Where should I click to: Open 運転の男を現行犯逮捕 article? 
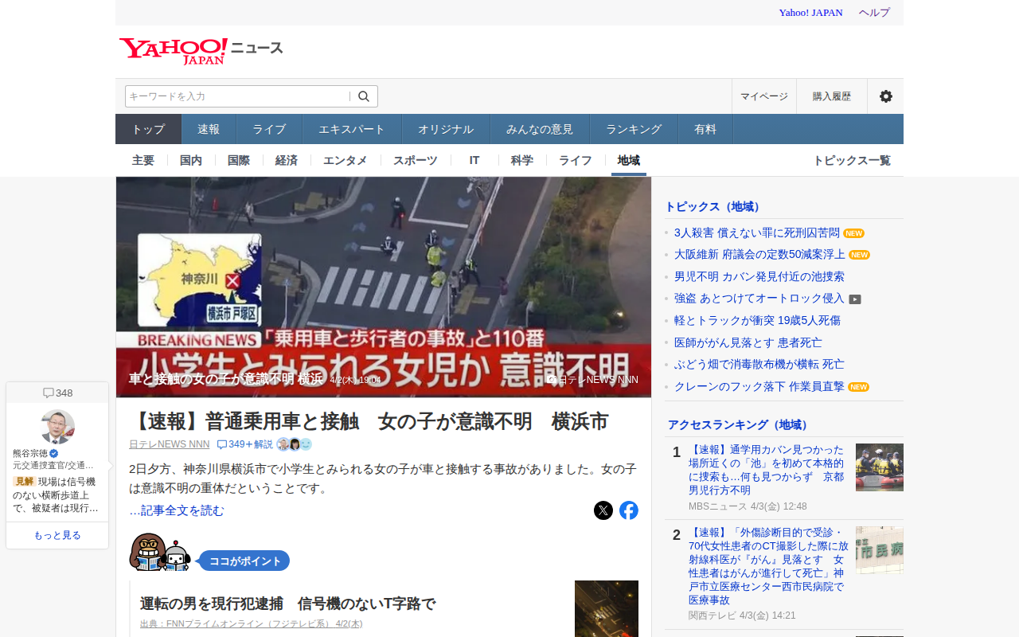288,604
